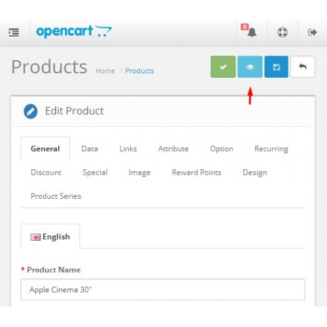The width and height of the screenshot is (327, 327).
Task: Click the green checkmark apply button
Action: (223, 67)
